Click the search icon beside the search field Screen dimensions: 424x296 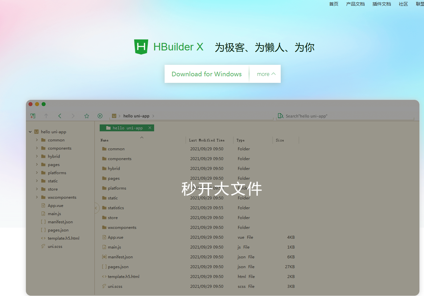(x=281, y=116)
